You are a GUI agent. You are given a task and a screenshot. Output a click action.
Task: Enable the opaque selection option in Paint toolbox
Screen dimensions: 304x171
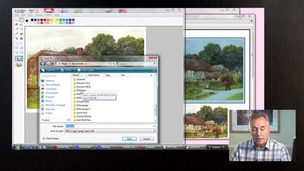point(19,58)
